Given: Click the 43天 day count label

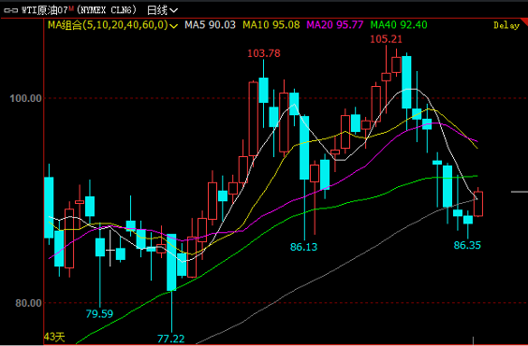Looking at the screenshot, I should [54, 337].
